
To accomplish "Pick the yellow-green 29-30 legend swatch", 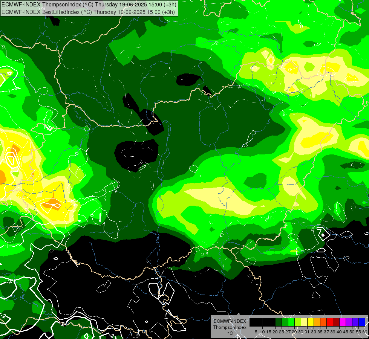I will (x=298, y=322).
